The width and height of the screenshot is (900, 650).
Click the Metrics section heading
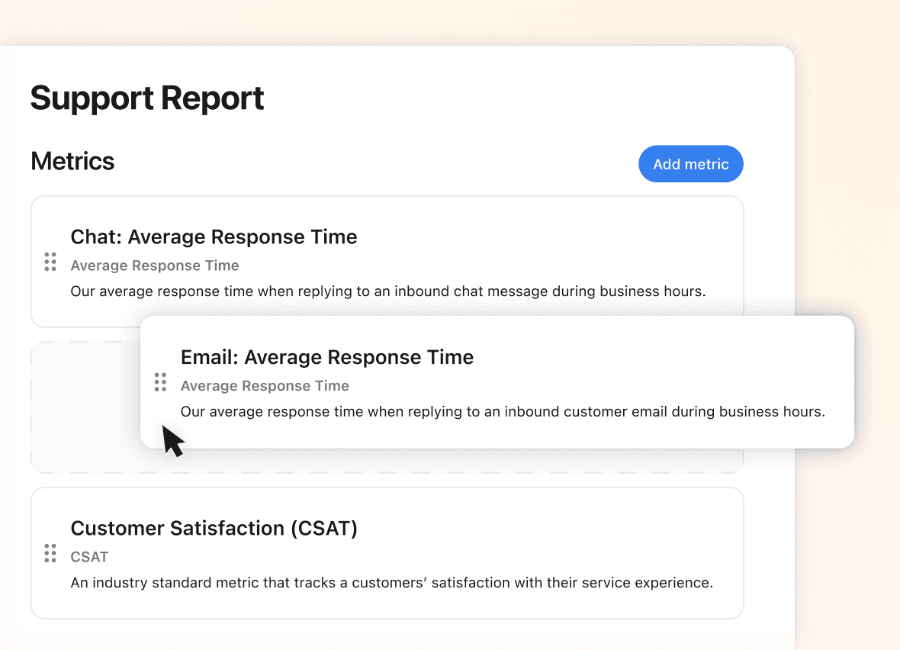(72, 162)
